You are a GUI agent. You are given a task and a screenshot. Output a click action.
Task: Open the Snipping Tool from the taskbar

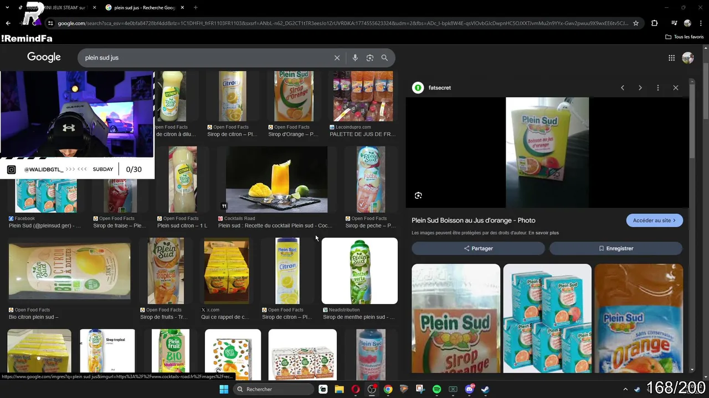coord(420,389)
